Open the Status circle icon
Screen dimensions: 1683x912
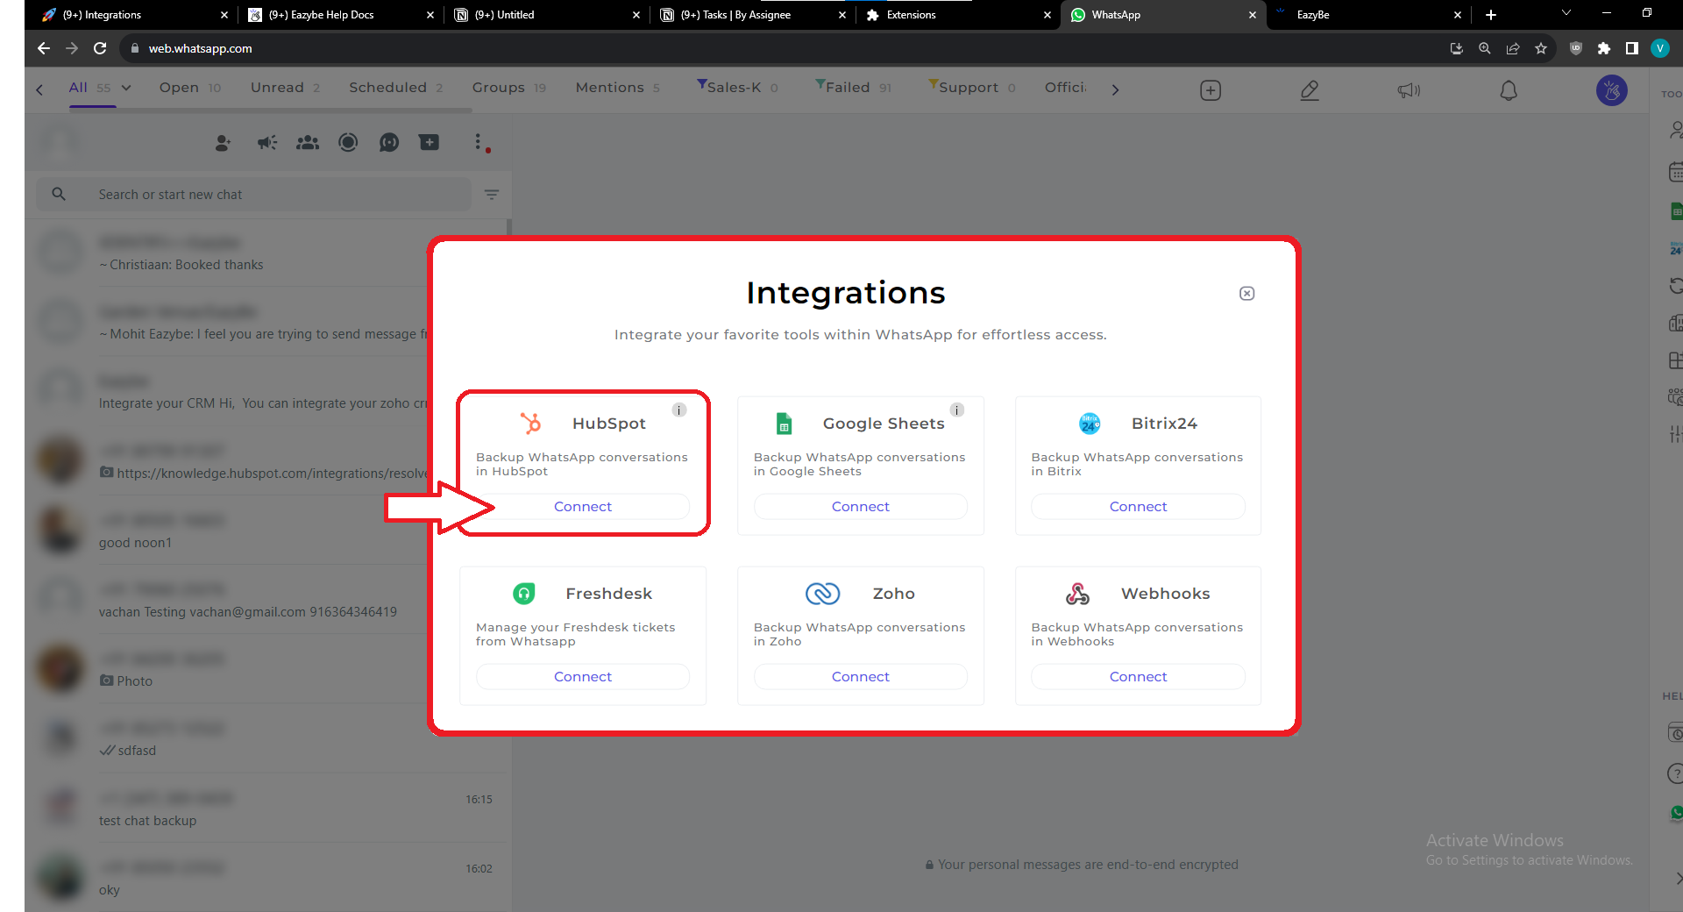coord(348,143)
